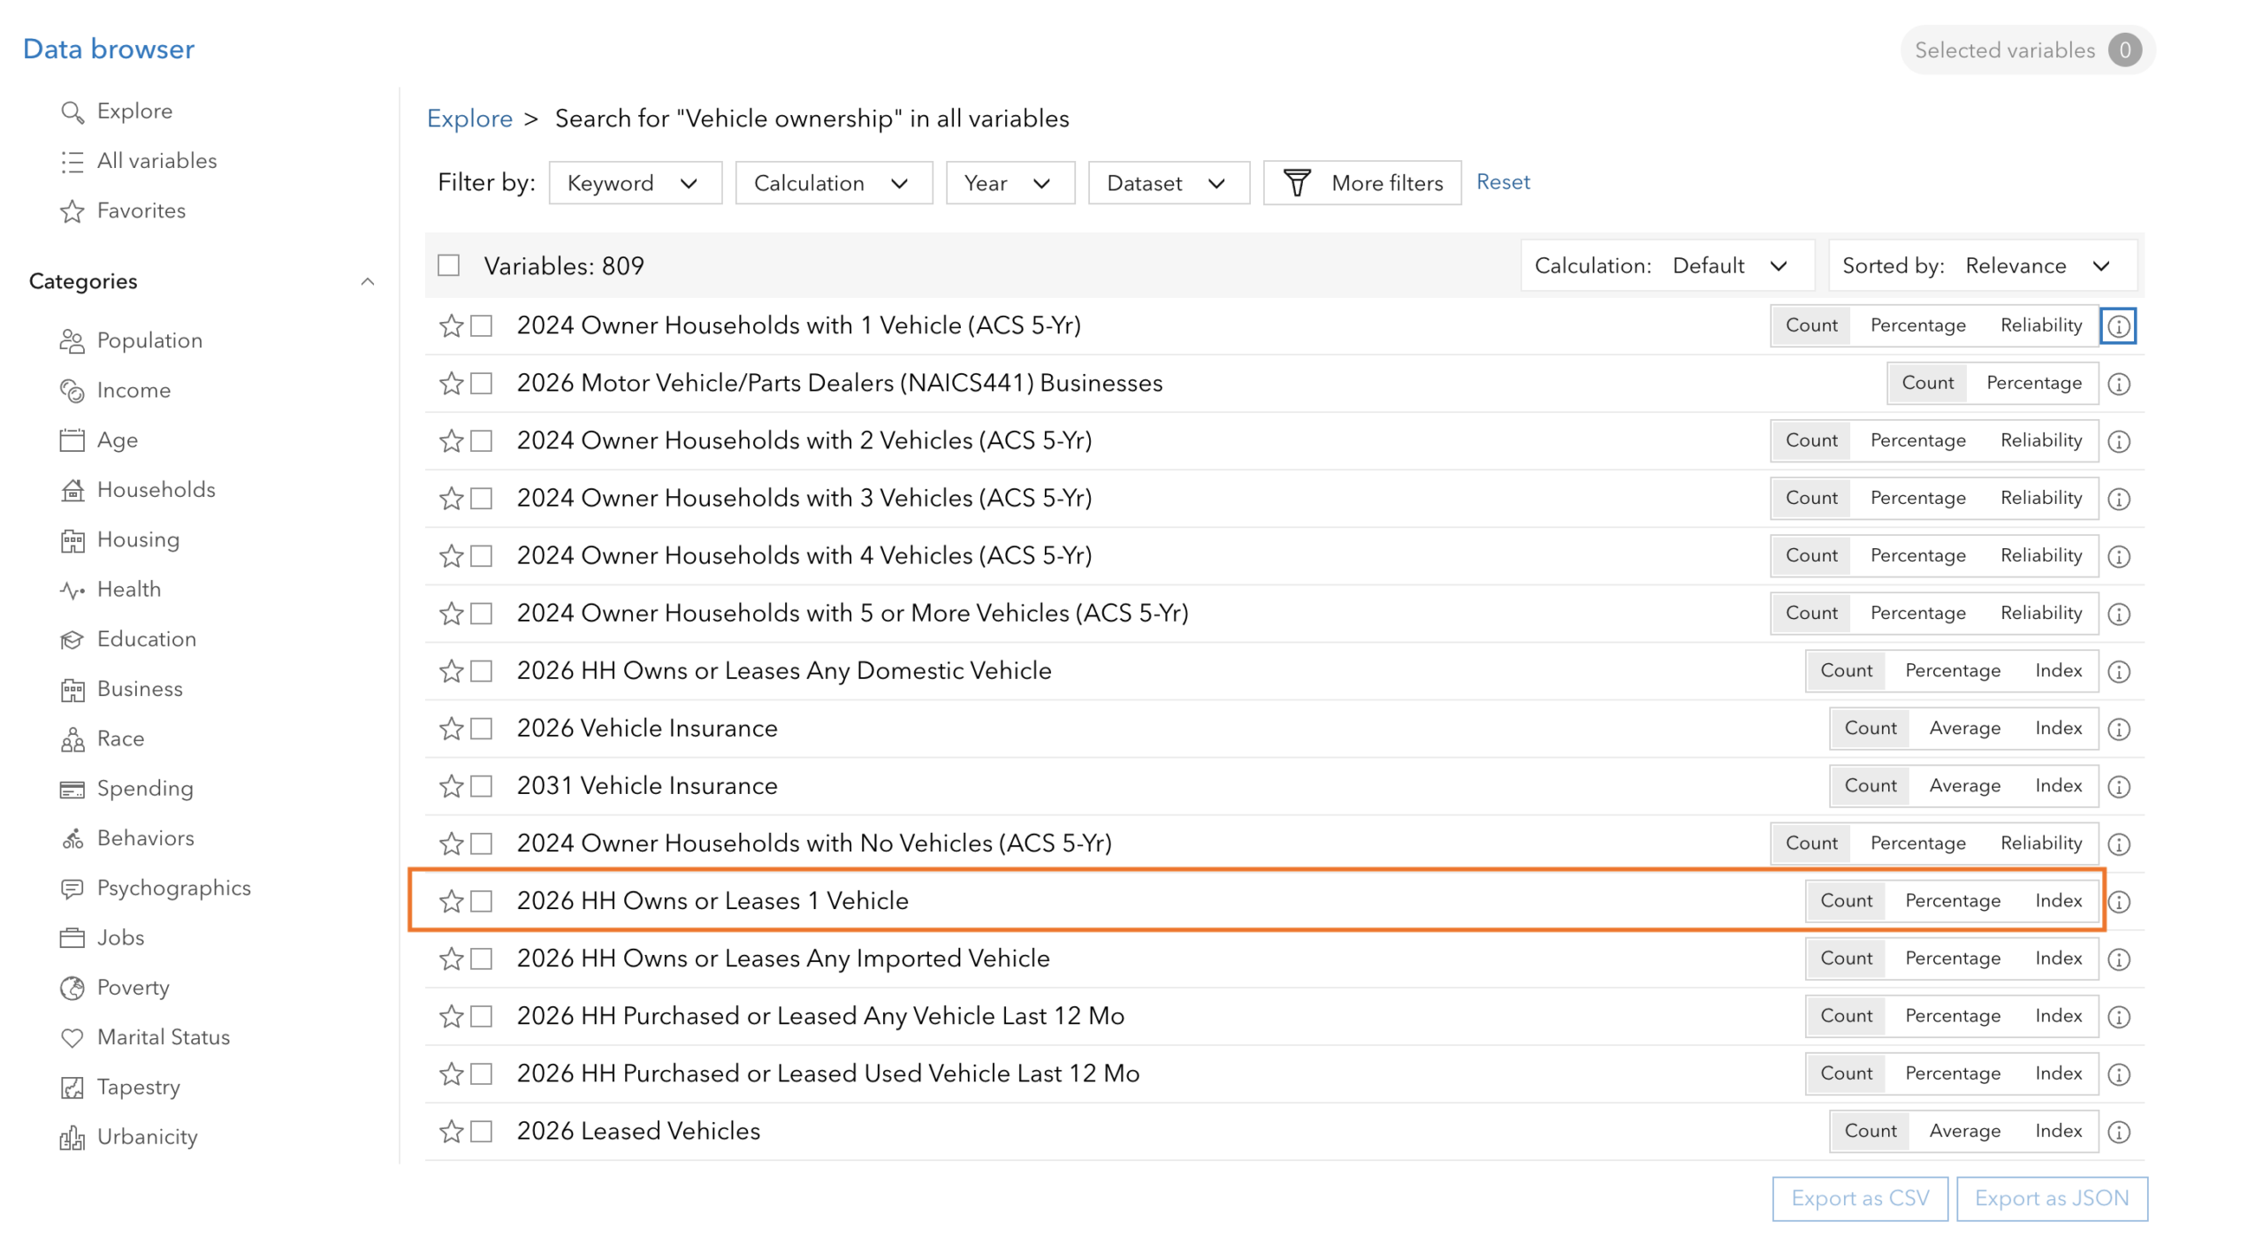The image size is (2263, 1245).
Task: Select Percentage for 2024 Owner Households with No Vehicles
Action: (x=1917, y=843)
